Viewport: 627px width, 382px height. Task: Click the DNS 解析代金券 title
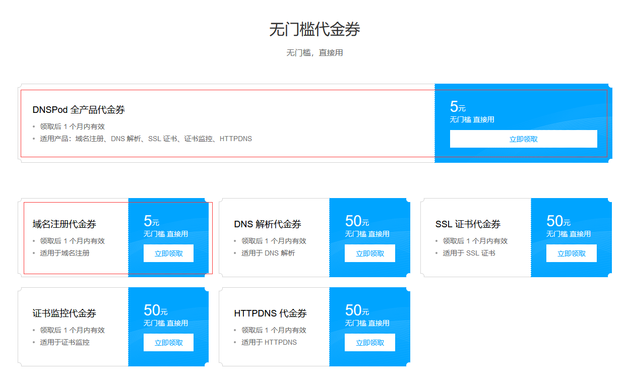point(268,224)
